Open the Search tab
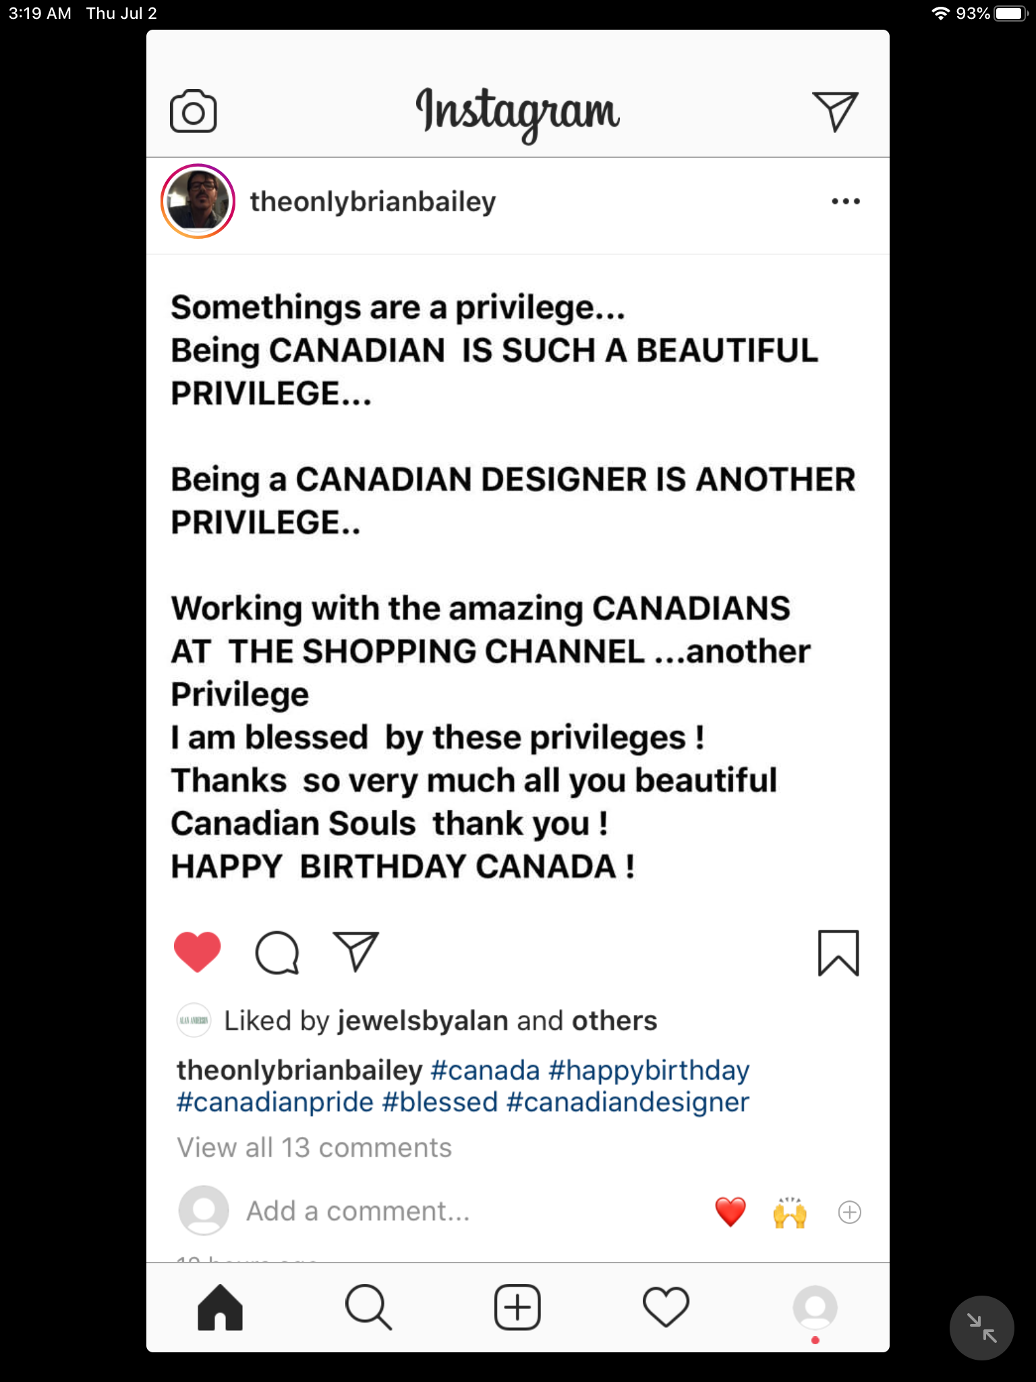 [368, 1307]
